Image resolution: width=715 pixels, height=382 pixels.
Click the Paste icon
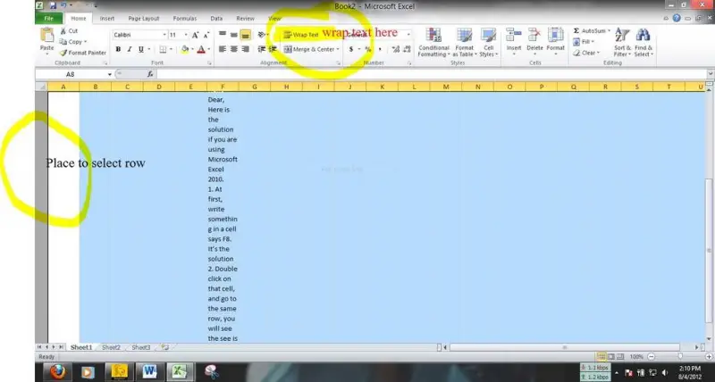46,35
